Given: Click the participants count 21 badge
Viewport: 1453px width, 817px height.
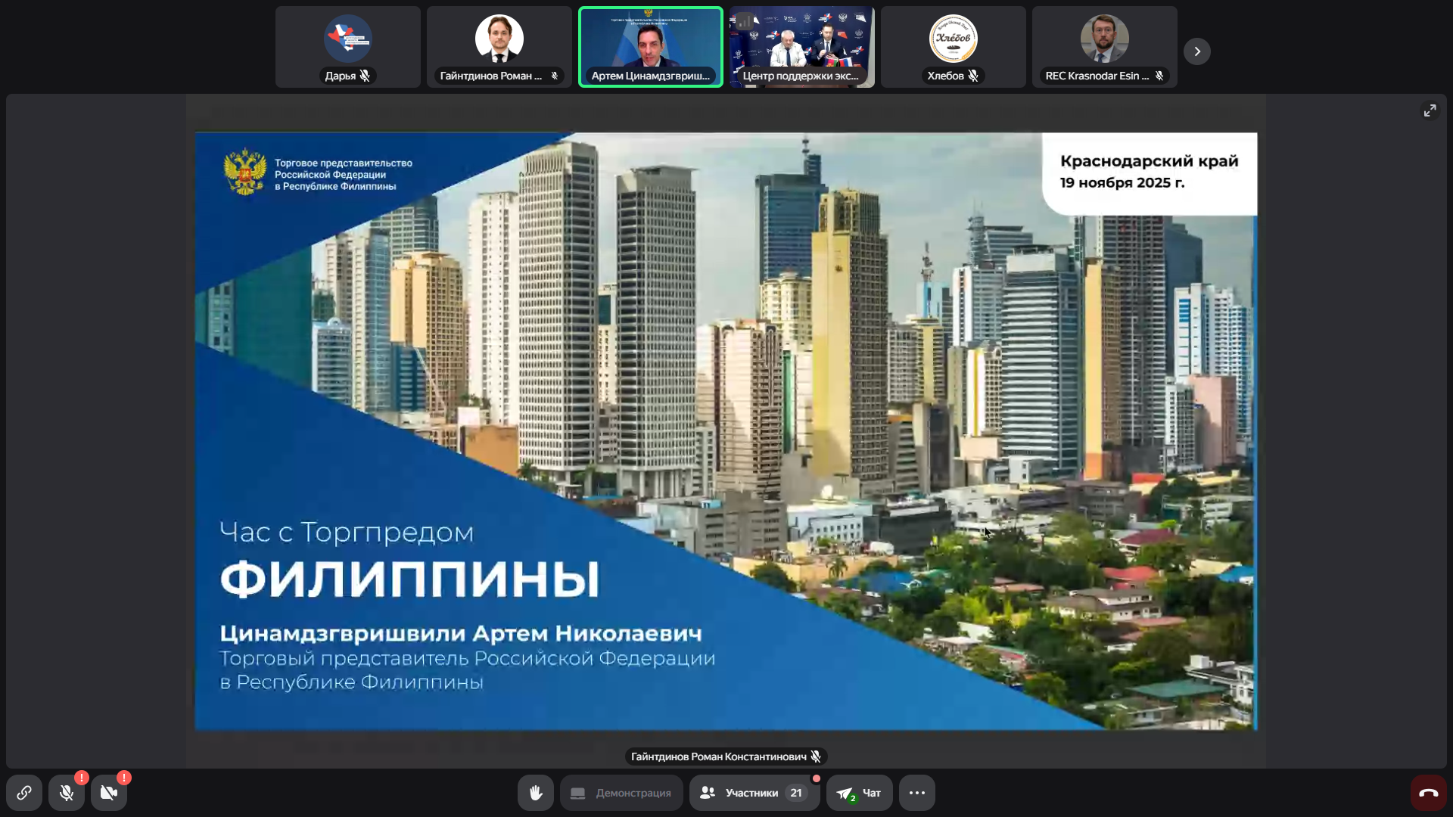Looking at the screenshot, I should [x=796, y=793].
